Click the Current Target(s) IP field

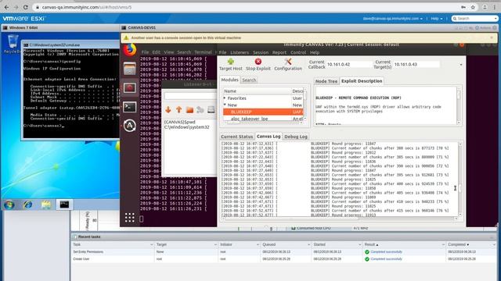tap(416, 65)
